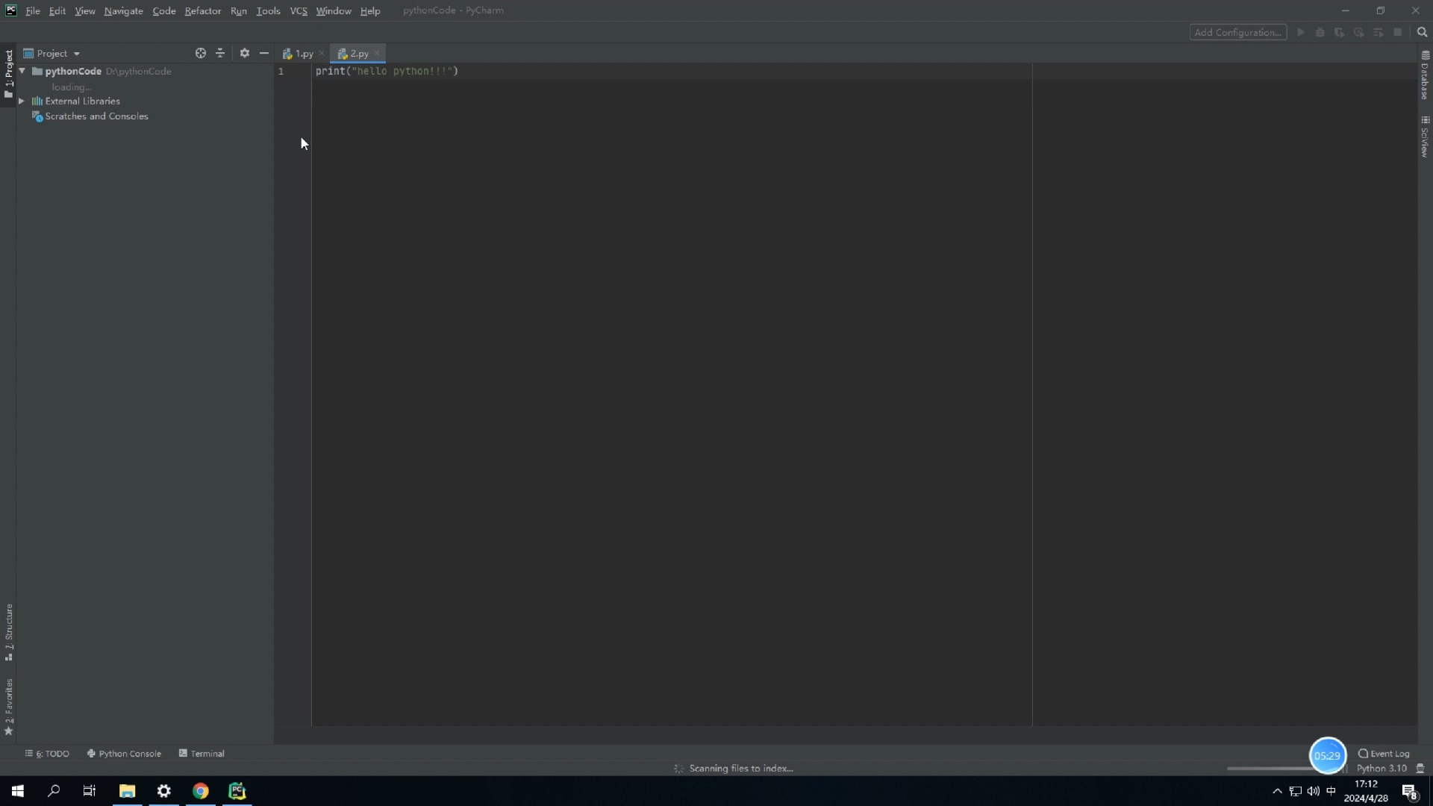Open Project panel settings gear
The image size is (1433, 806).
pyautogui.click(x=244, y=53)
